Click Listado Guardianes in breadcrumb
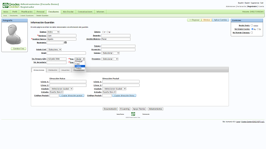The height and width of the screenshot is (149, 266). (x=27, y=16)
